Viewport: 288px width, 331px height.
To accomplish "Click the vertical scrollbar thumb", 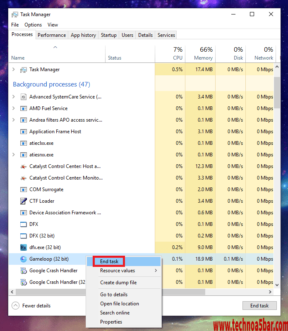I will 277,93.
